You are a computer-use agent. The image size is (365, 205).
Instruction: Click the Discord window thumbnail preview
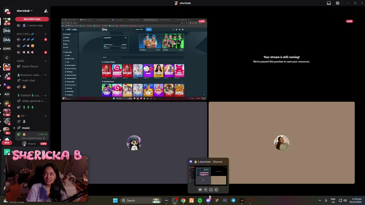[x=208, y=175]
